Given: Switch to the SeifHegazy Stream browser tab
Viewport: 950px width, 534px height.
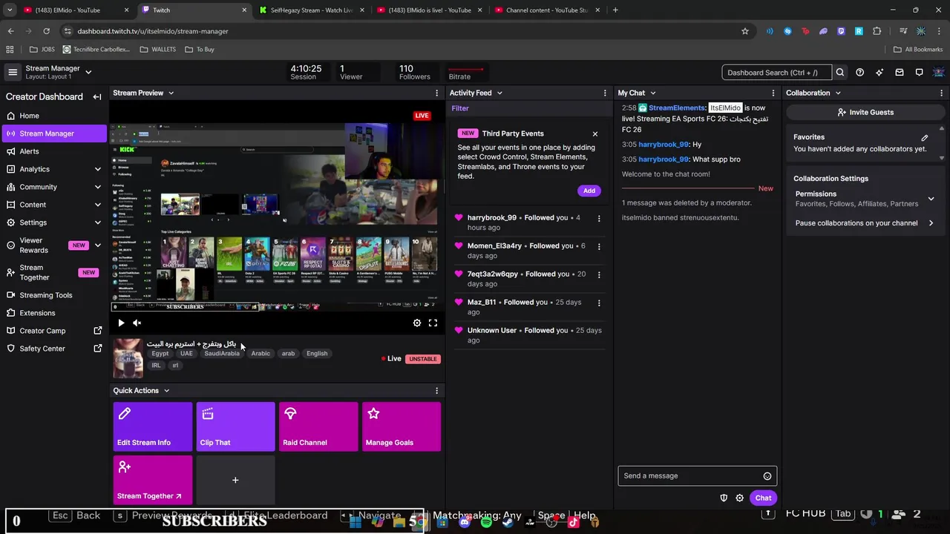Looking at the screenshot, I should point(312,10).
